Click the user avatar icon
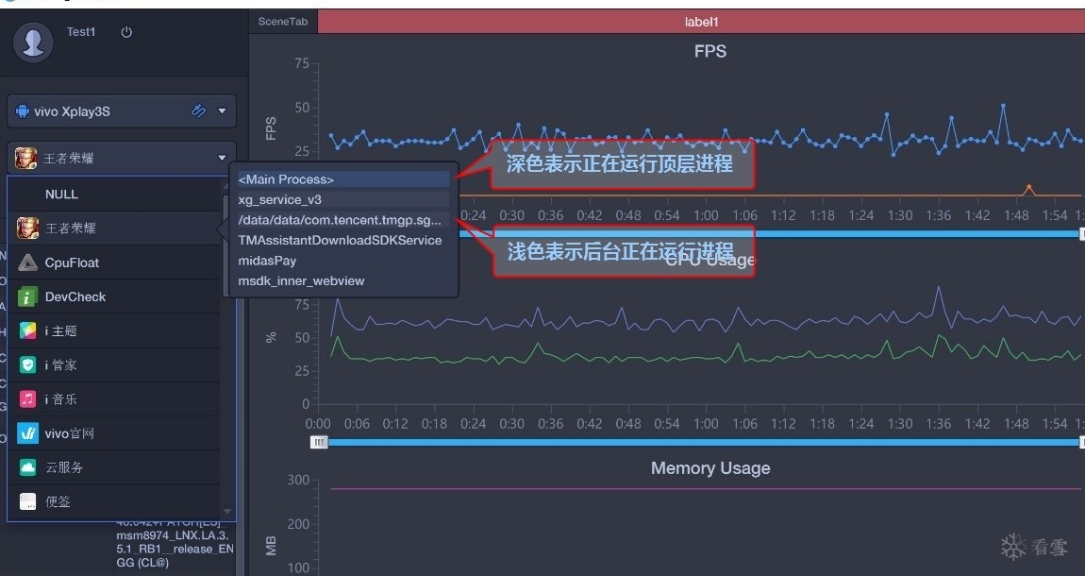This screenshot has height=576, width=1085. pyautogui.click(x=33, y=42)
